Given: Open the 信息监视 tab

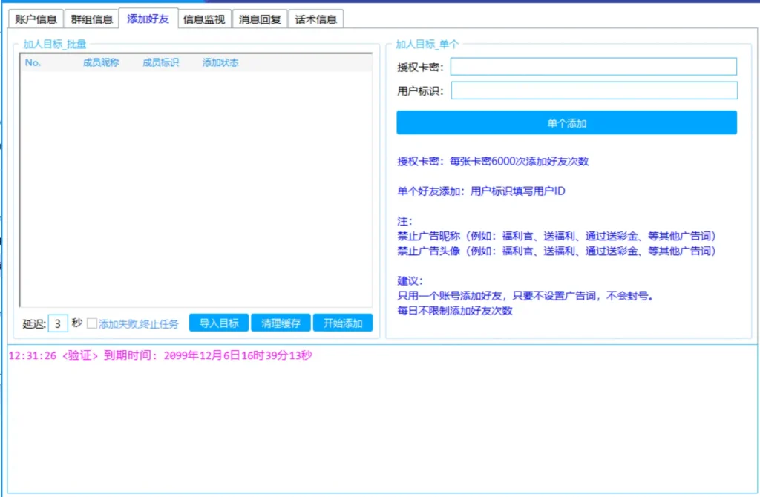Looking at the screenshot, I should (204, 19).
